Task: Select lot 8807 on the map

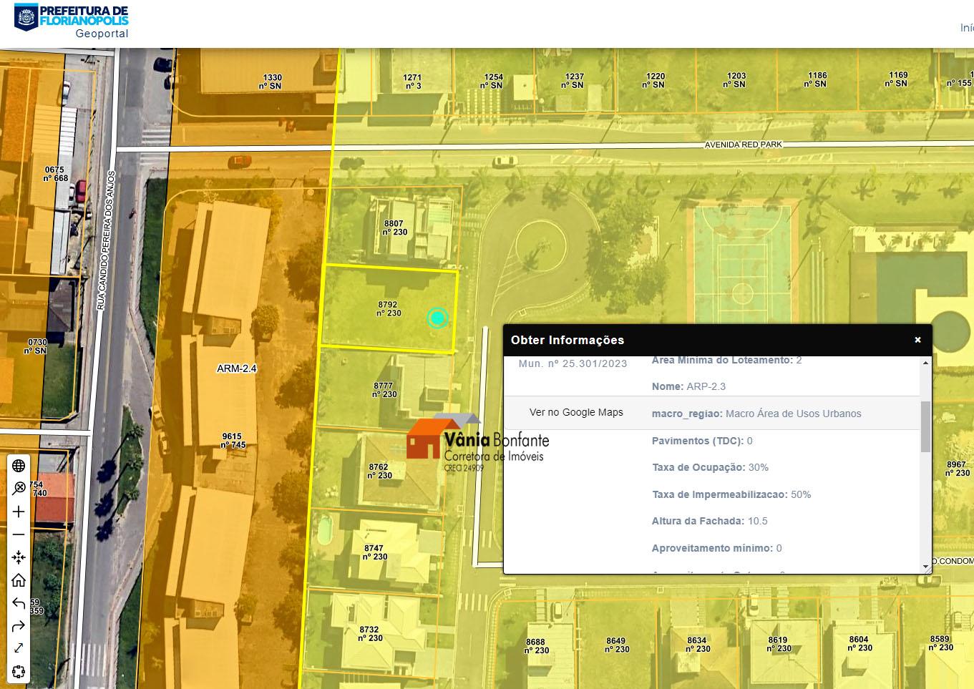Action: click(394, 228)
